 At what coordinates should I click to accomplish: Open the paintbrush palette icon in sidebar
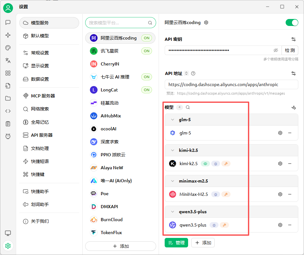coord(8,48)
